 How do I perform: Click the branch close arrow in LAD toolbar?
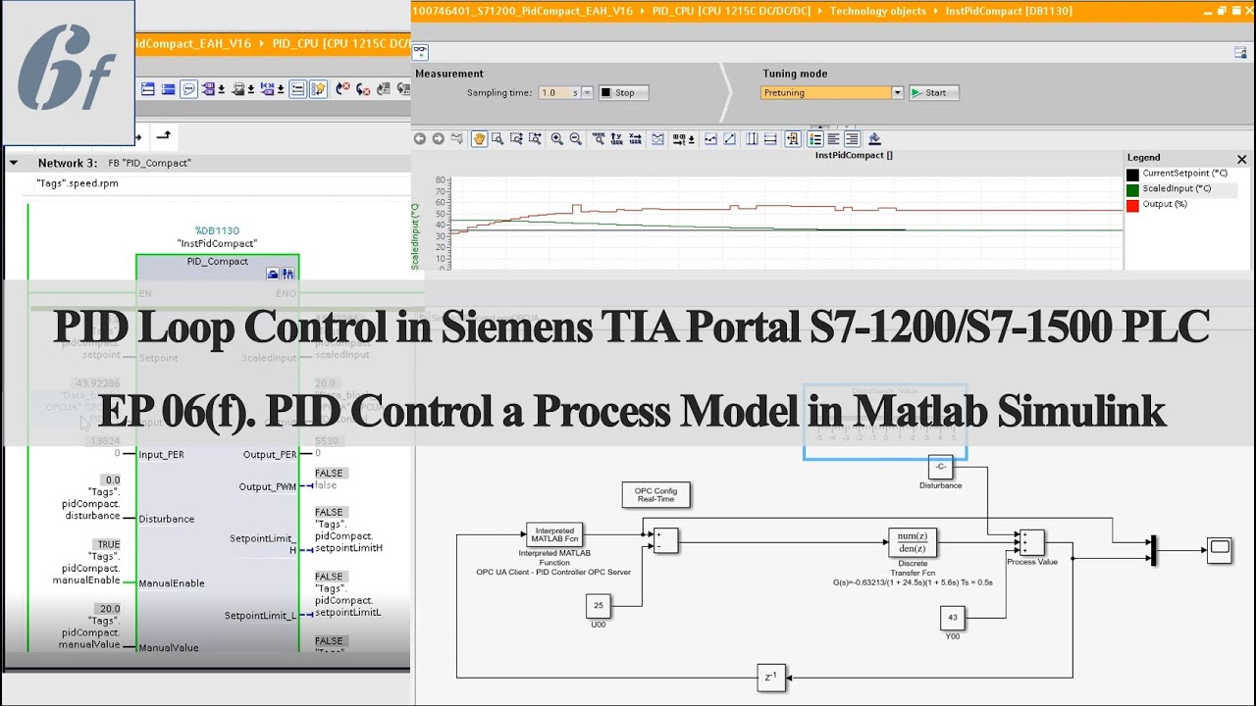tap(164, 135)
